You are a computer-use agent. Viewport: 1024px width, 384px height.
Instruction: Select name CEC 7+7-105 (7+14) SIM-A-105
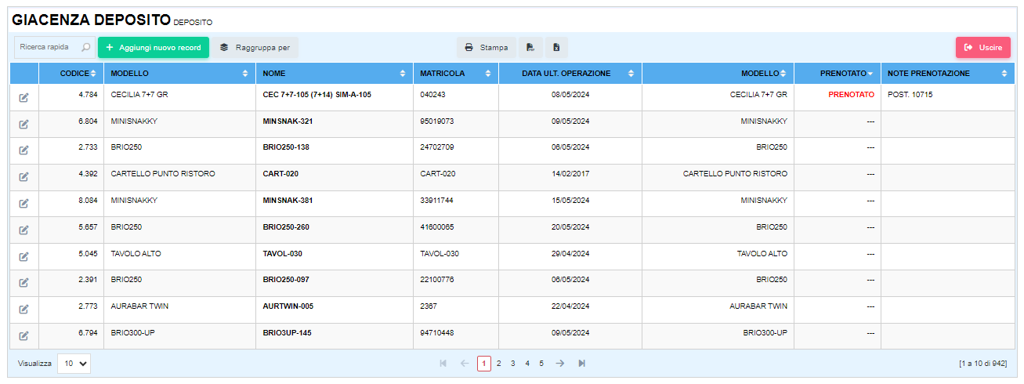tap(317, 95)
